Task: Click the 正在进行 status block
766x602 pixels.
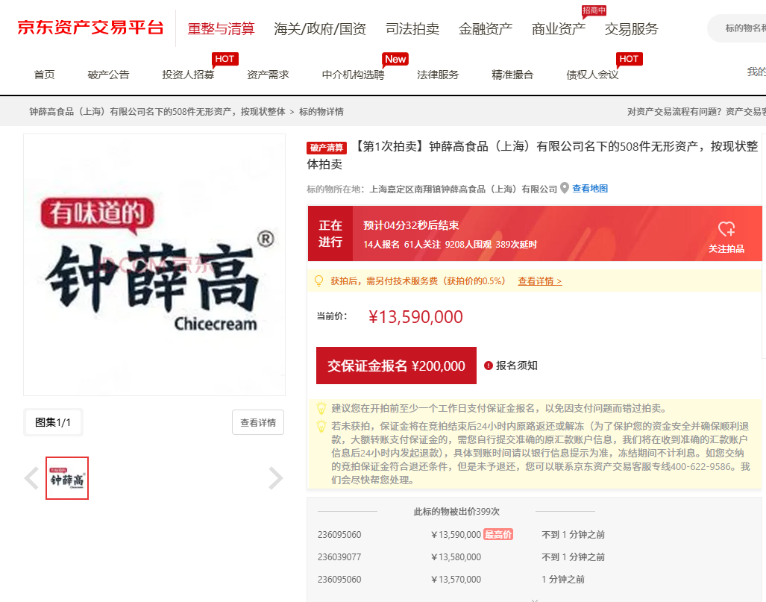Action: pos(330,233)
